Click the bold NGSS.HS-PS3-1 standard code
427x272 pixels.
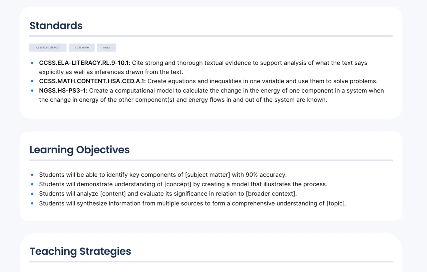(x=63, y=90)
